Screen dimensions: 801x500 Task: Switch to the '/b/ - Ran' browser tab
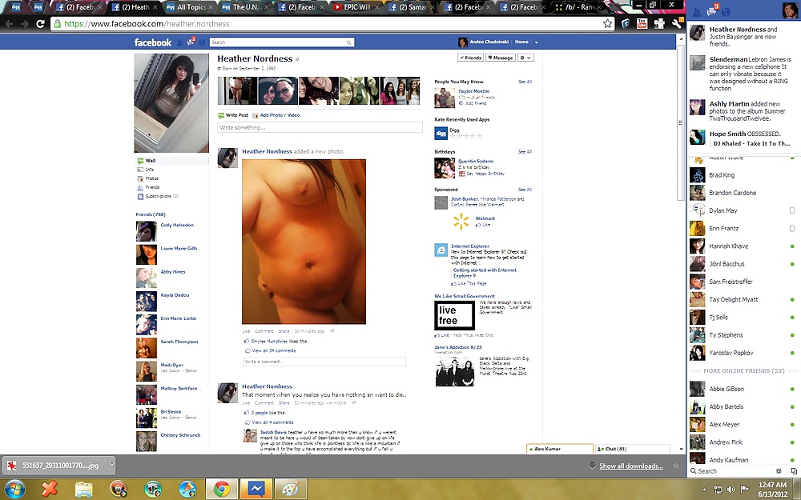[x=578, y=7]
